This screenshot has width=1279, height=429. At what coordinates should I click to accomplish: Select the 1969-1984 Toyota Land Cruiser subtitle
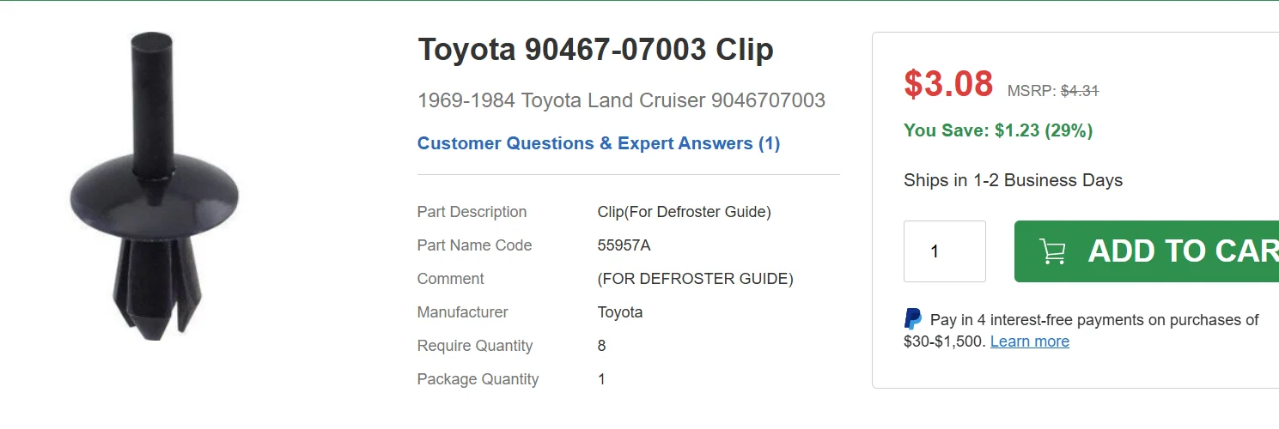[x=621, y=100]
